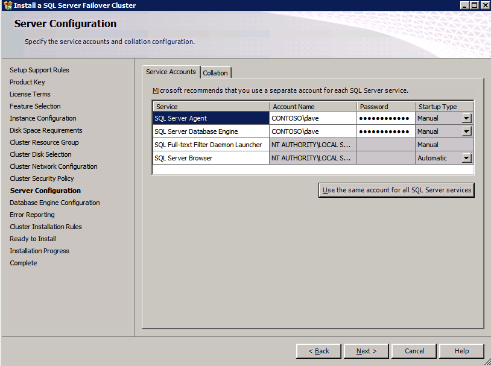Select Product Key step in sidebar
This screenshot has width=491, height=366.
pos(27,82)
